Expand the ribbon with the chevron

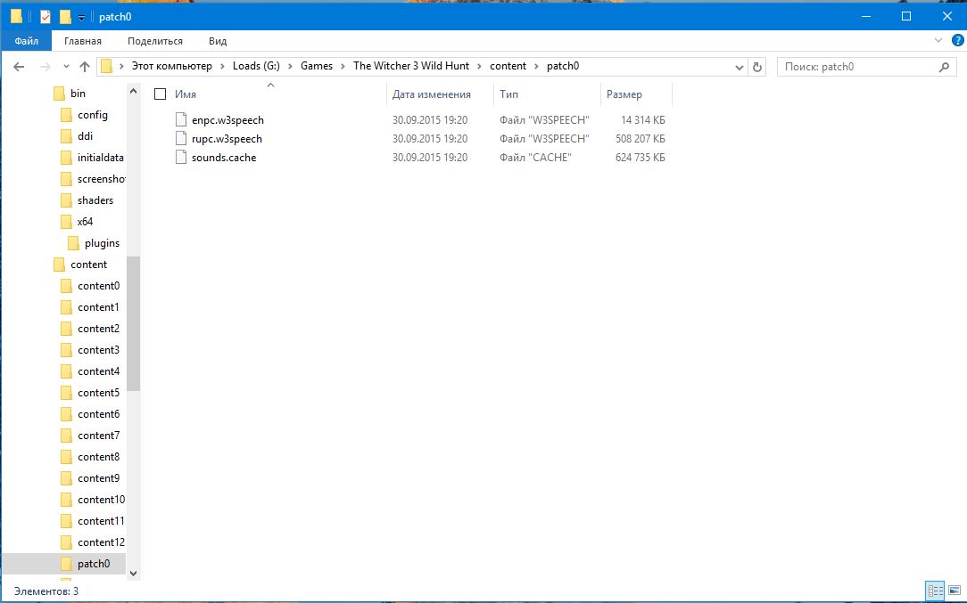[x=938, y=41]
